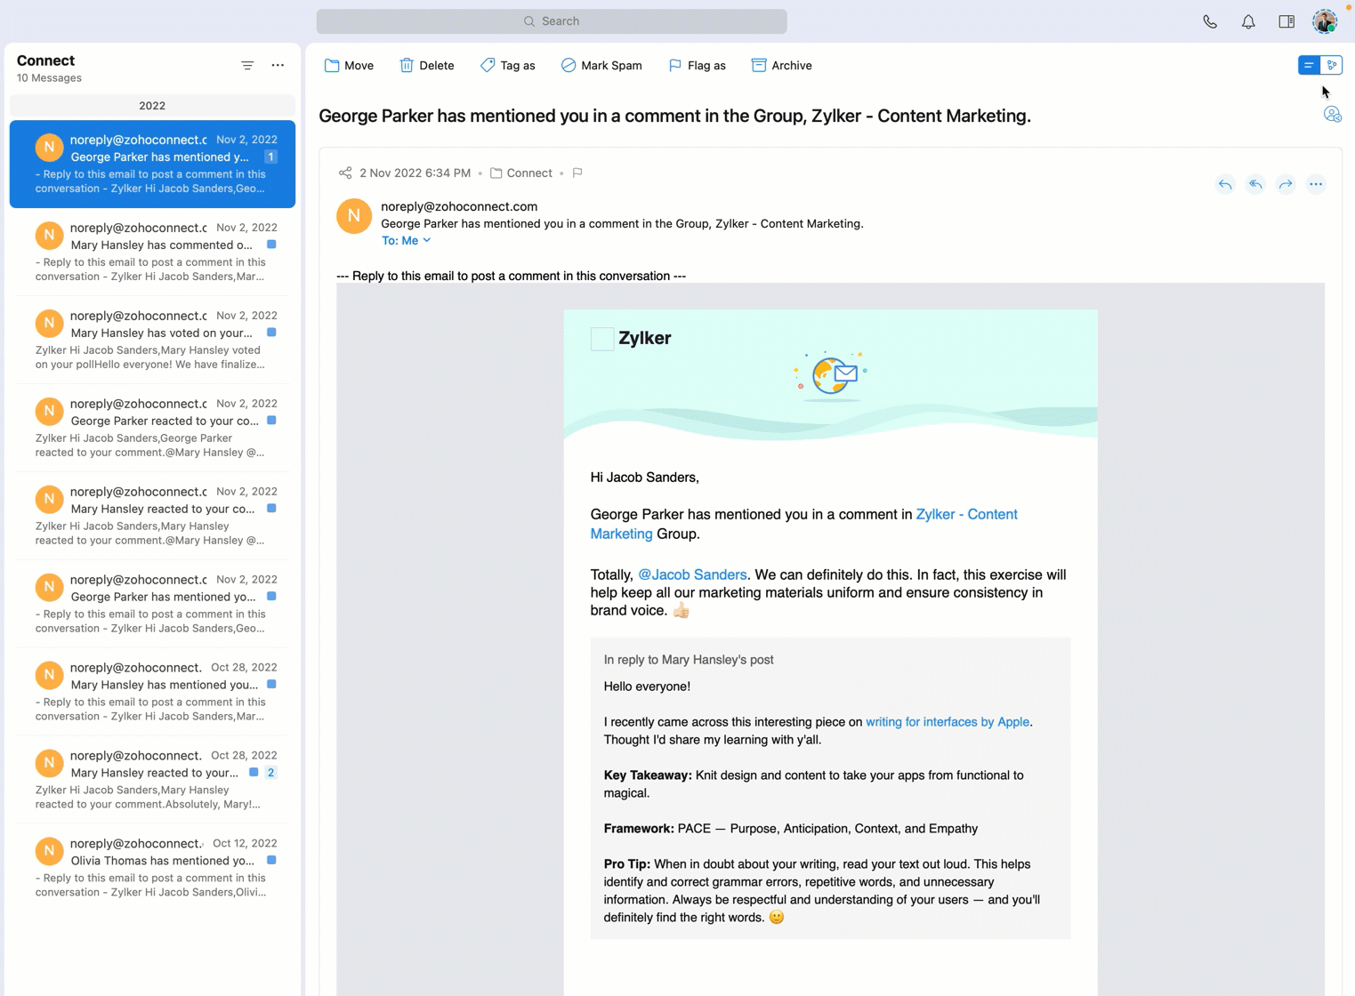This screenshot has height=996, width=1355.
Task: Open George Parker reacted to your comment email
Action: click(x=152, y=428)
